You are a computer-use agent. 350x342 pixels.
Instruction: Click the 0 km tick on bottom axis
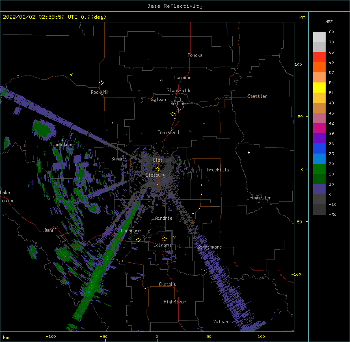click(x=157, y=336)
